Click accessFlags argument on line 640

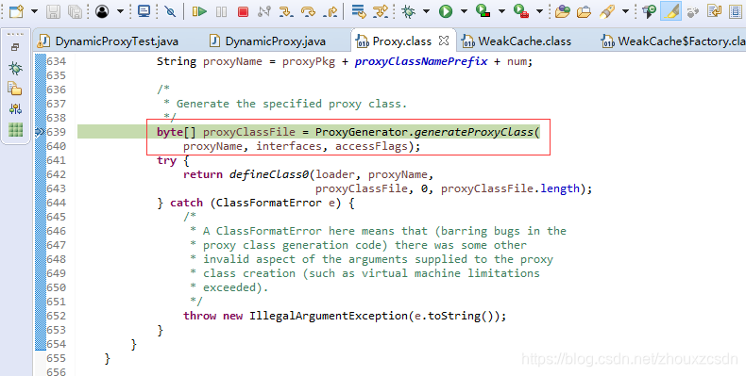tap(371, 146)
